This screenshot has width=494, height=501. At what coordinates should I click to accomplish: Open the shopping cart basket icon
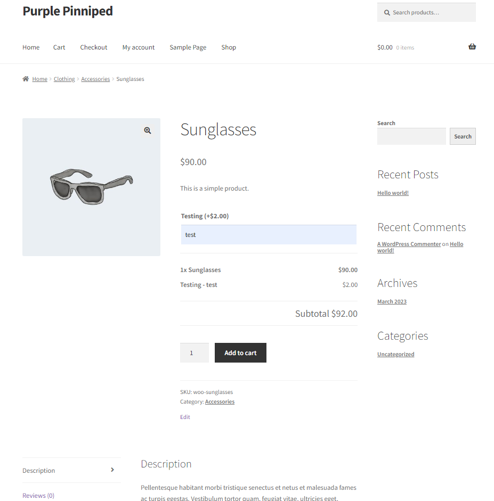point(472,47)
